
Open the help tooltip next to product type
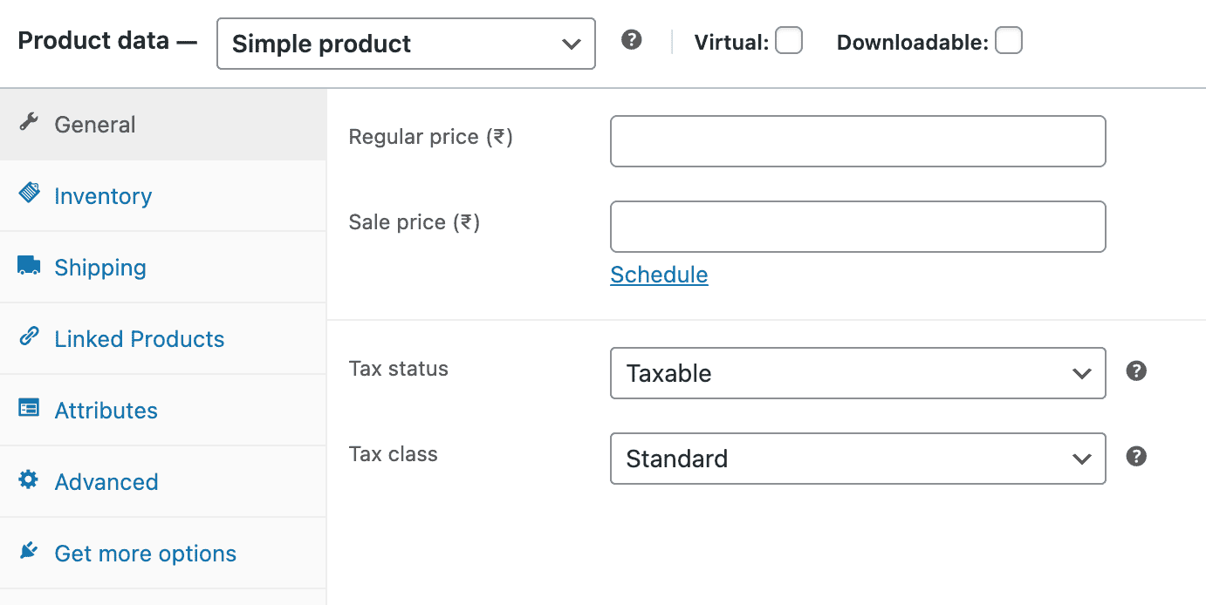tap(631, 40)
